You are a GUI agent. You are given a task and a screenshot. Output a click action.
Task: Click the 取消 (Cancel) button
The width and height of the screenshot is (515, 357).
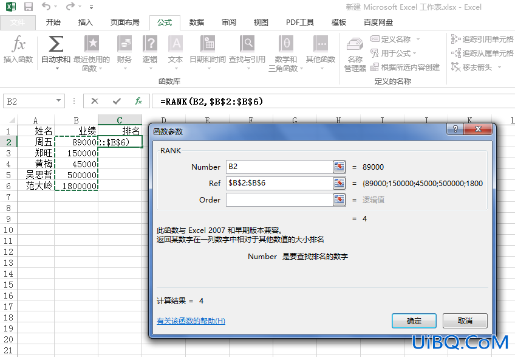465,321
